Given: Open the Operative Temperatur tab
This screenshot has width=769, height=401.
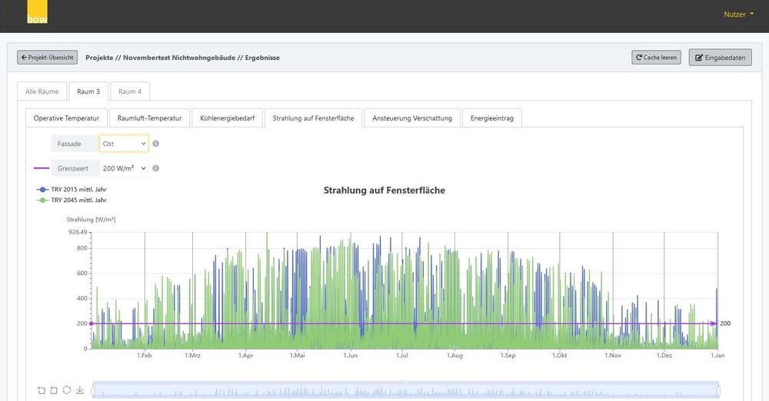Looking at the screenshot, I should (66, 118).
